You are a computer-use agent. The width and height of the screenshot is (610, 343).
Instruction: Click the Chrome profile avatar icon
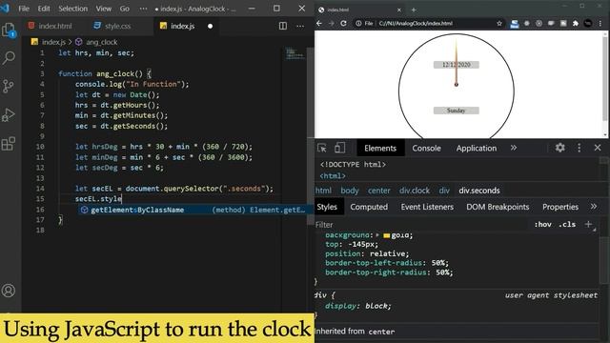coord(588,23)
